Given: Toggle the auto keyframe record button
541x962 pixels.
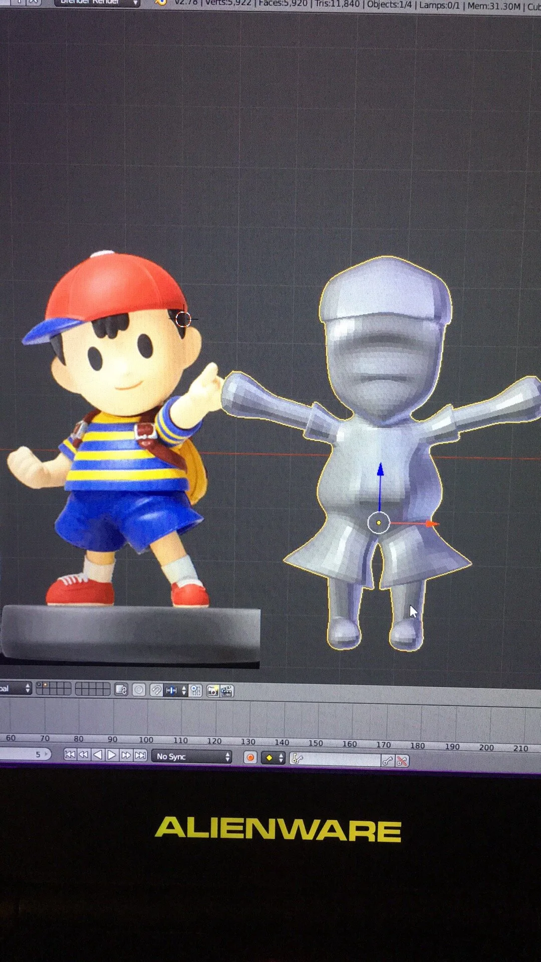Looking at the screenshot, I should tap(250, 758).
